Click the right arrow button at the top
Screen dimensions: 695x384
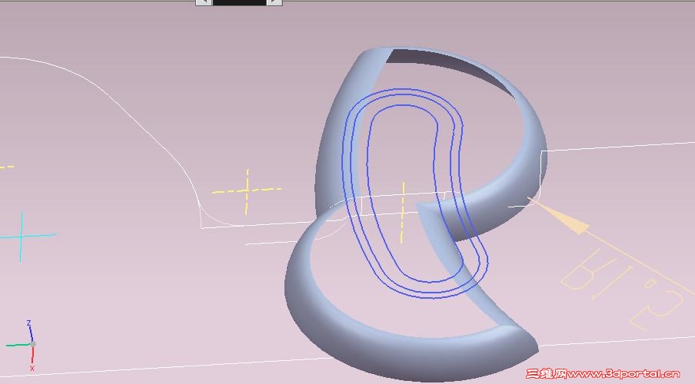tap(274, 2)
